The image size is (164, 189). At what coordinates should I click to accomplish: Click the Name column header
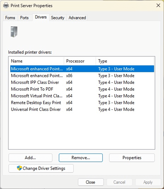coord(37,61)
